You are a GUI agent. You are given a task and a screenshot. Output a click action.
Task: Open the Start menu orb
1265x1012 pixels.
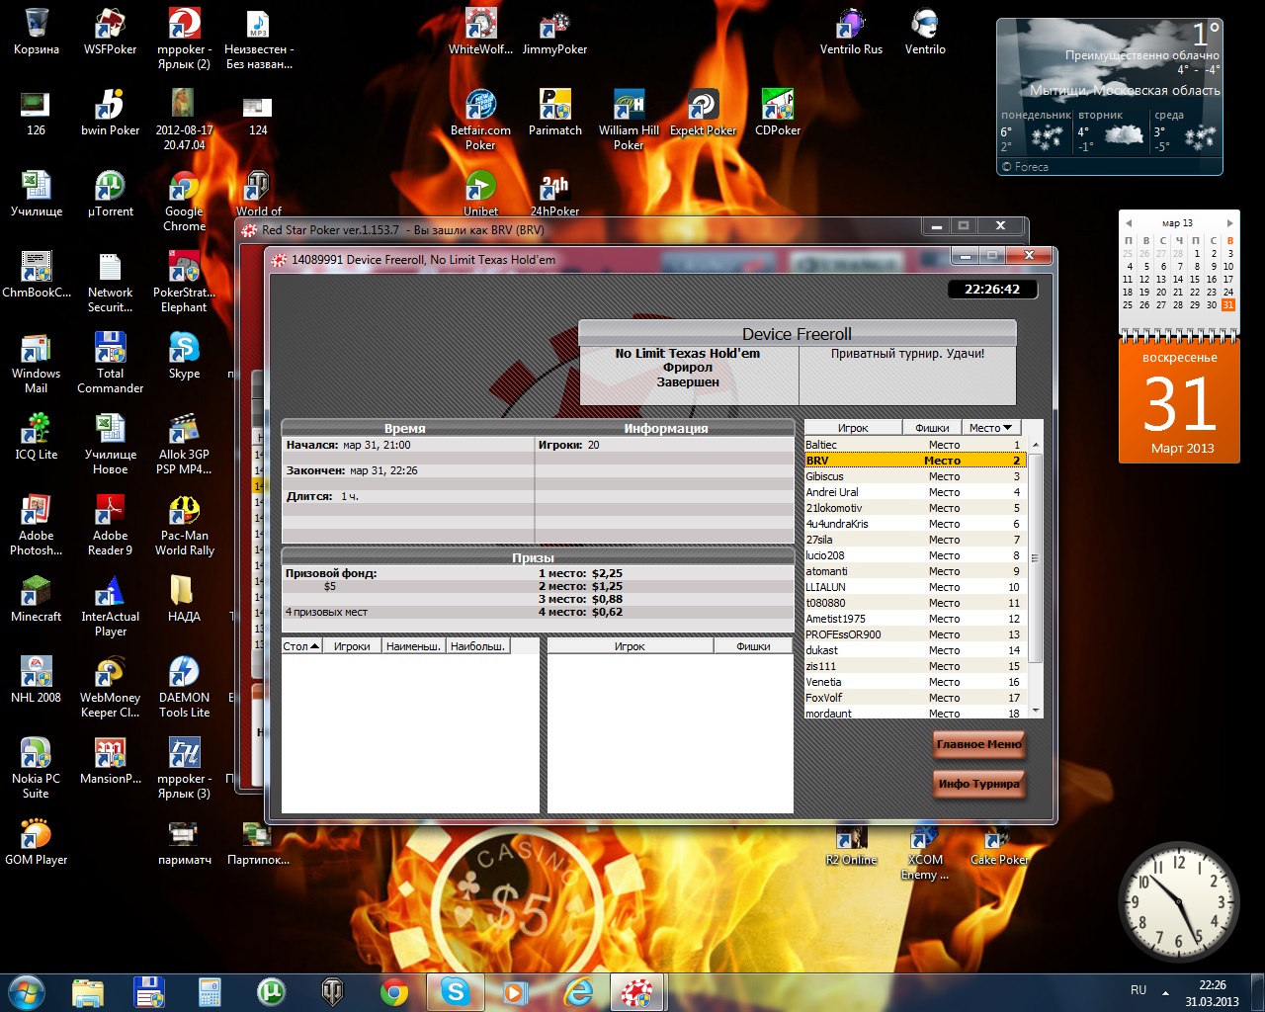(x=27, y=991)
